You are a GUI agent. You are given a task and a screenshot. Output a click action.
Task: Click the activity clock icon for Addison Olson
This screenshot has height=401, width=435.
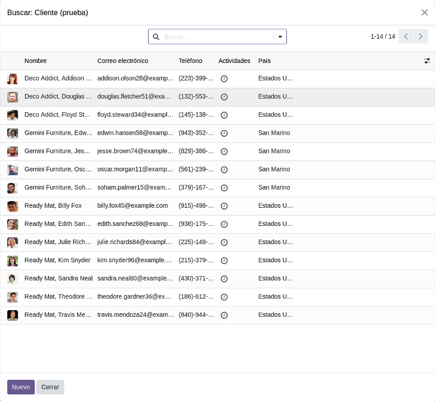click(x=224, y=79)
